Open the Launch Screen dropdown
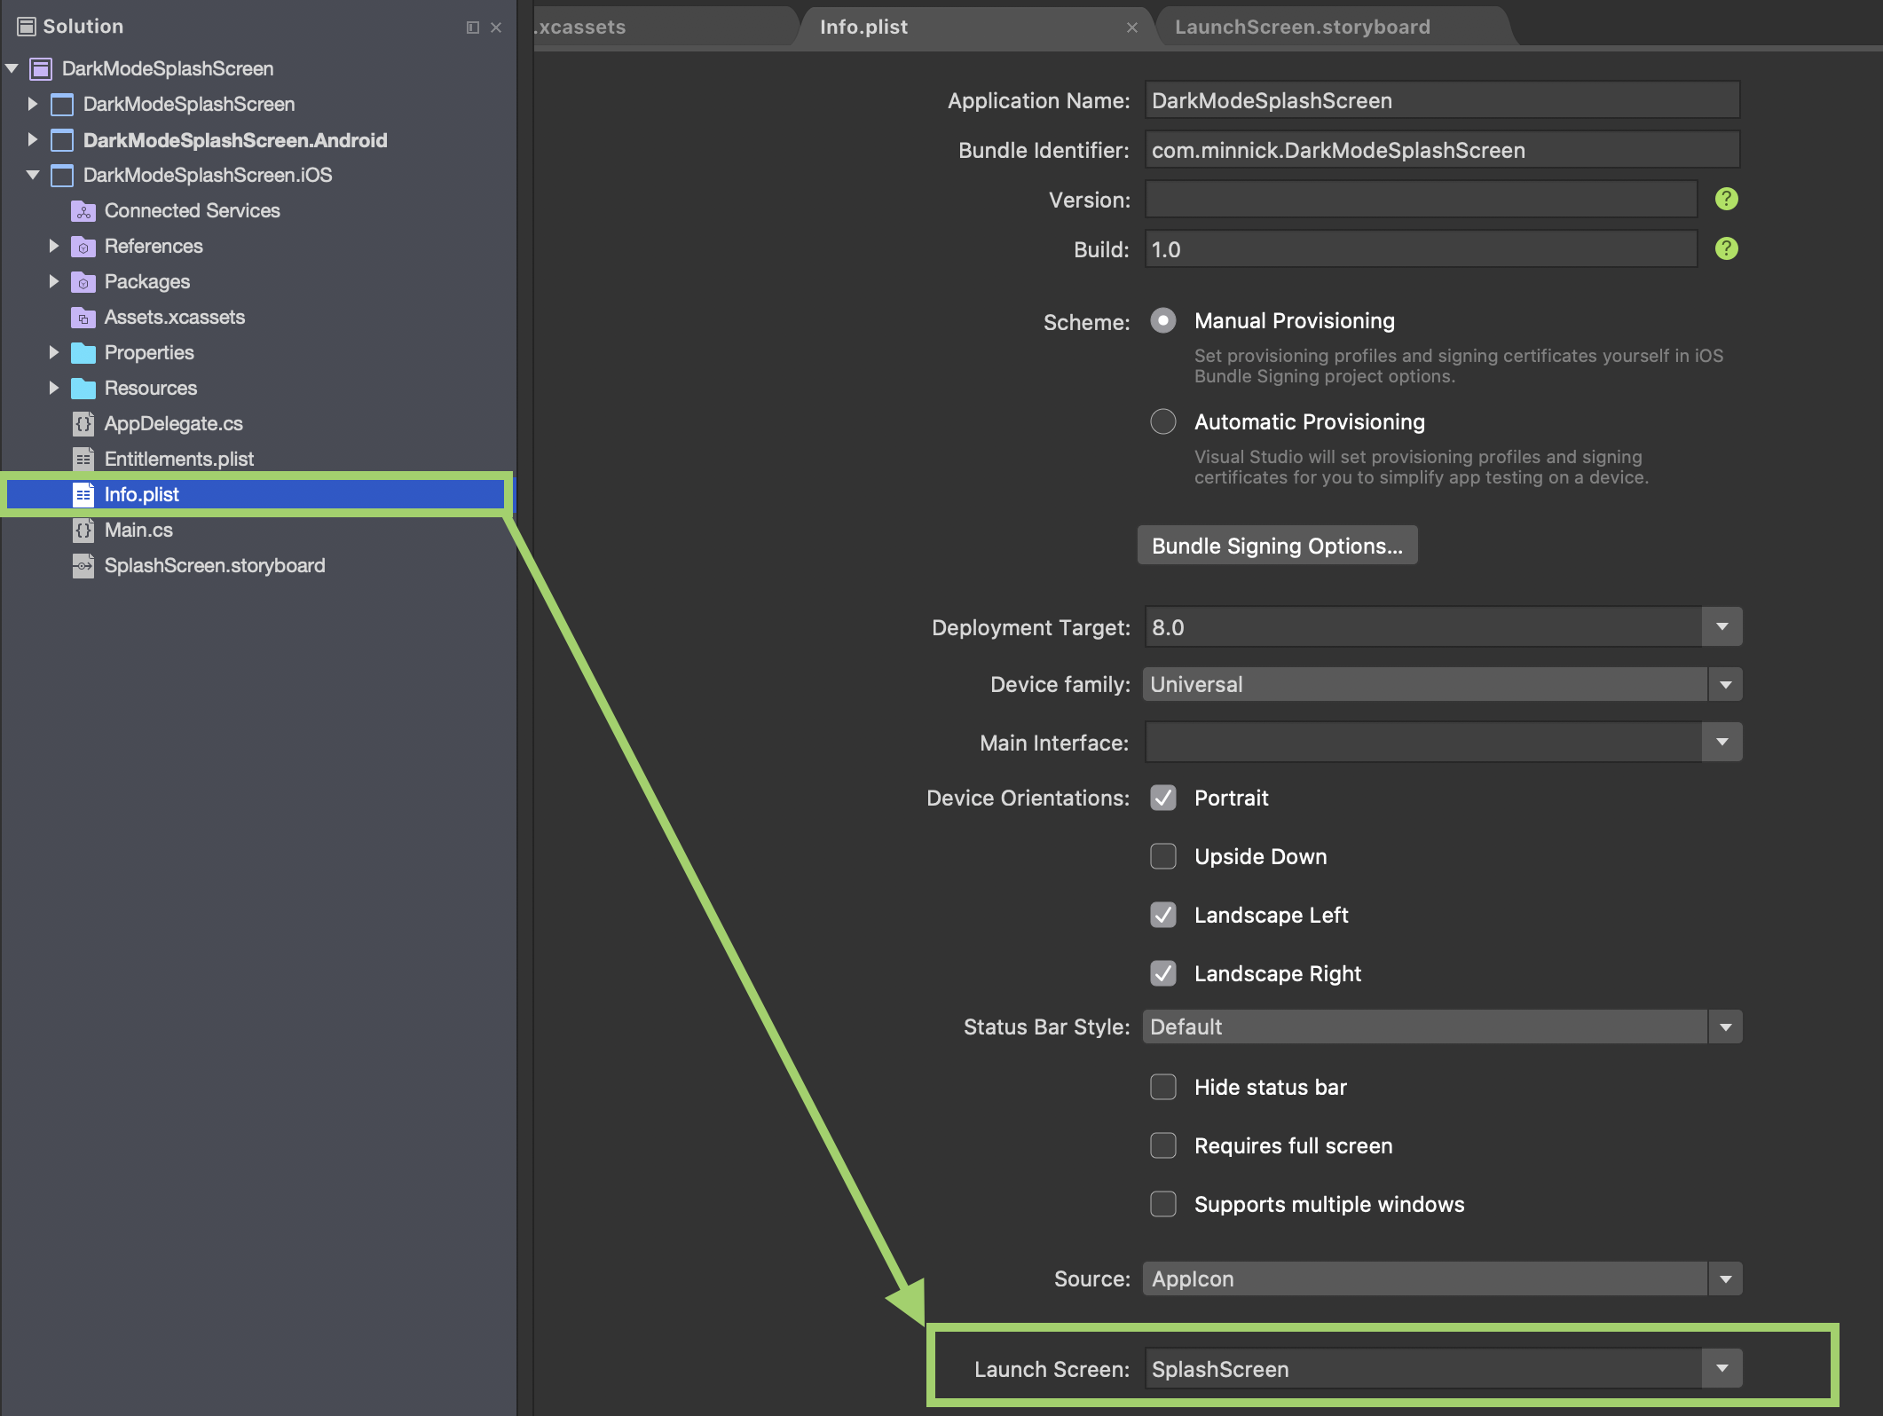 pyautogui.click(x=1721, y=1368)
